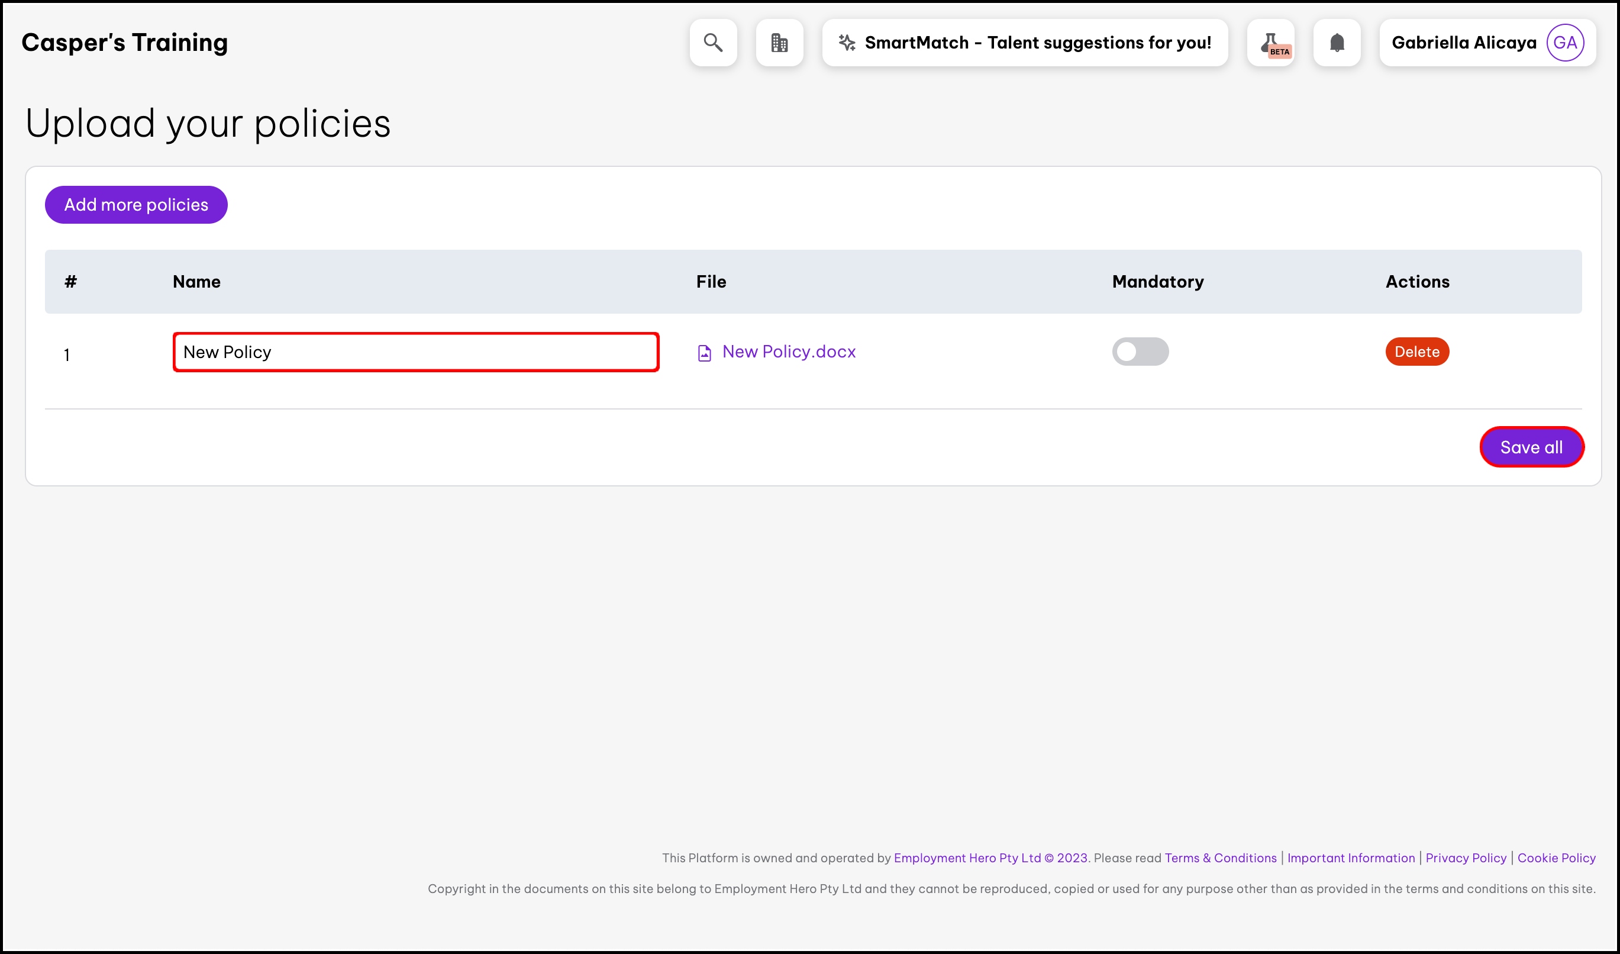The image size is (1620, 954).
Task: Click the Add more policies button
Action: tap(136, 204)
